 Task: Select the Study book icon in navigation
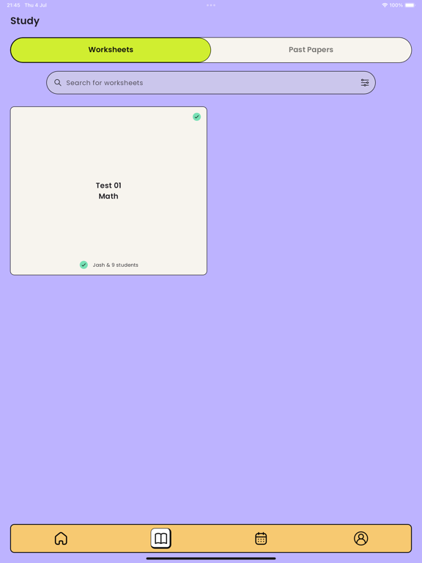160,538
